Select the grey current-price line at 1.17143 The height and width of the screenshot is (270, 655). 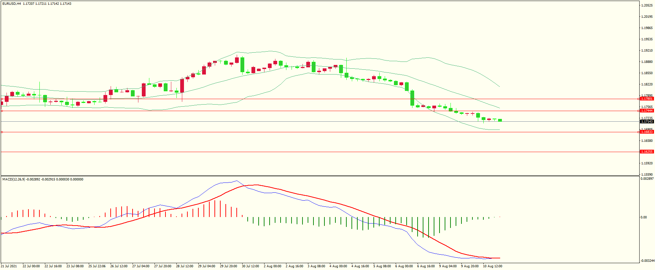(320, 122)
